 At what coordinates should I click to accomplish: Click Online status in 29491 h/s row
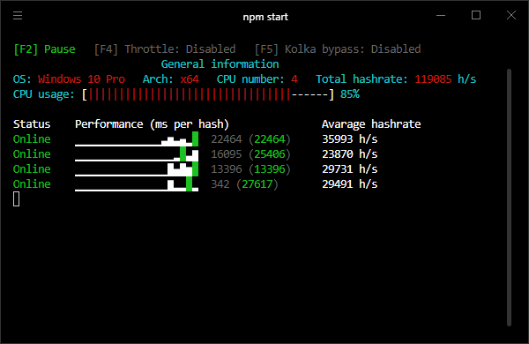32,184
